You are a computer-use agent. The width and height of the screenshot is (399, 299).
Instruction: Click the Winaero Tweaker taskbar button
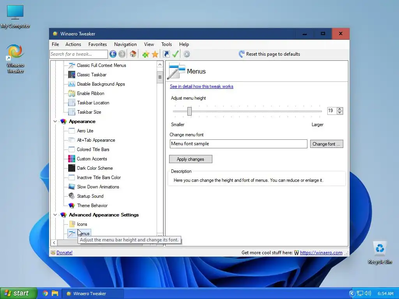point(93,294)
